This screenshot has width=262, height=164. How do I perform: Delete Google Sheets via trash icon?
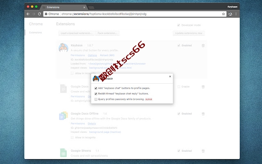tap(203, 151)
